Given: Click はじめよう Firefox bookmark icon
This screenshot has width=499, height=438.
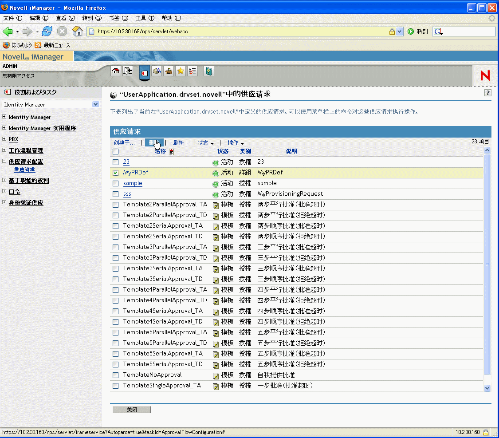Looking at the screenshot, I should tap(6, 45).
